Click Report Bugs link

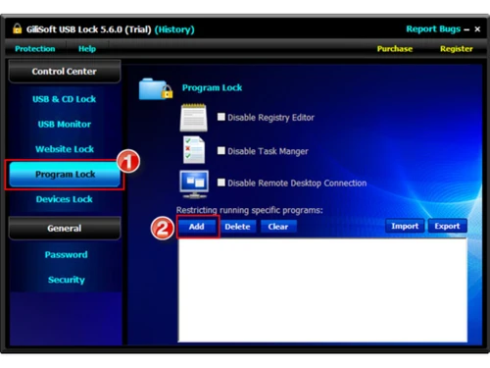point(433,29)
